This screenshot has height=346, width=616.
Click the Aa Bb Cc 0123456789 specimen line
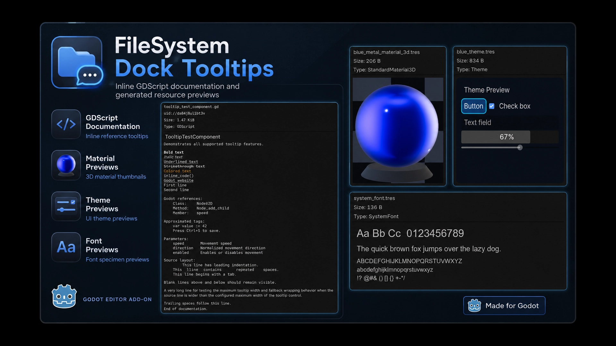410,234
